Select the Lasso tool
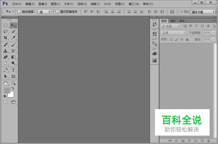Screen dimensions: 218x144 [x=5, y=31]
